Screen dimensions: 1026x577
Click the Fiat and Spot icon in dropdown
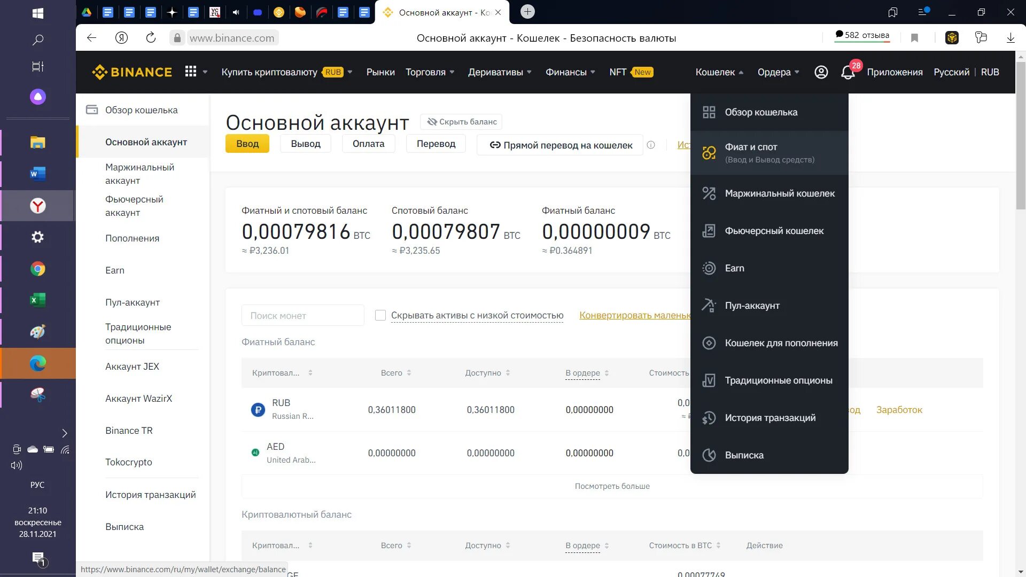point(709,153)
